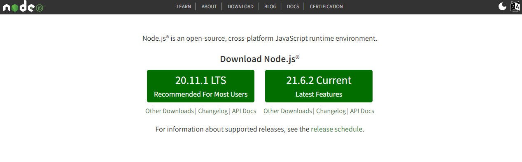The height and width of the screenshot is (162, 522).
Task: Open the DOCS navigation item
Action: [x=293, y=7]
